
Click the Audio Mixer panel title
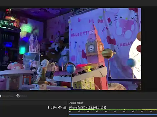[x=76, y=103]
